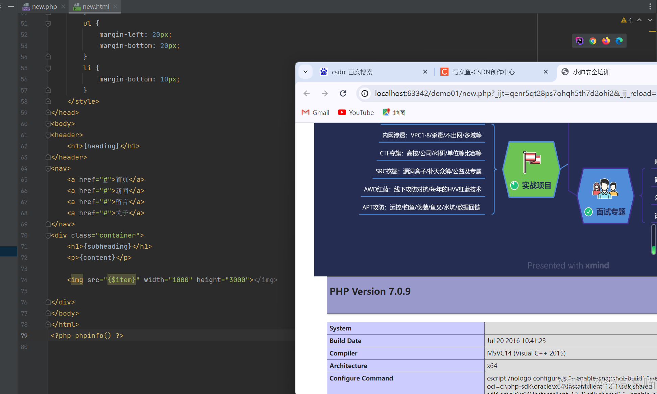Collapse the div container fold marker

pos(48,235)
